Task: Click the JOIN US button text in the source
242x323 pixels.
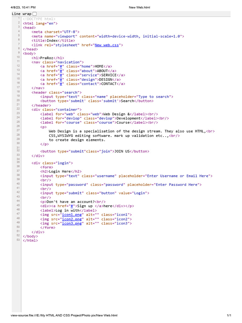Action: (122, 151)
